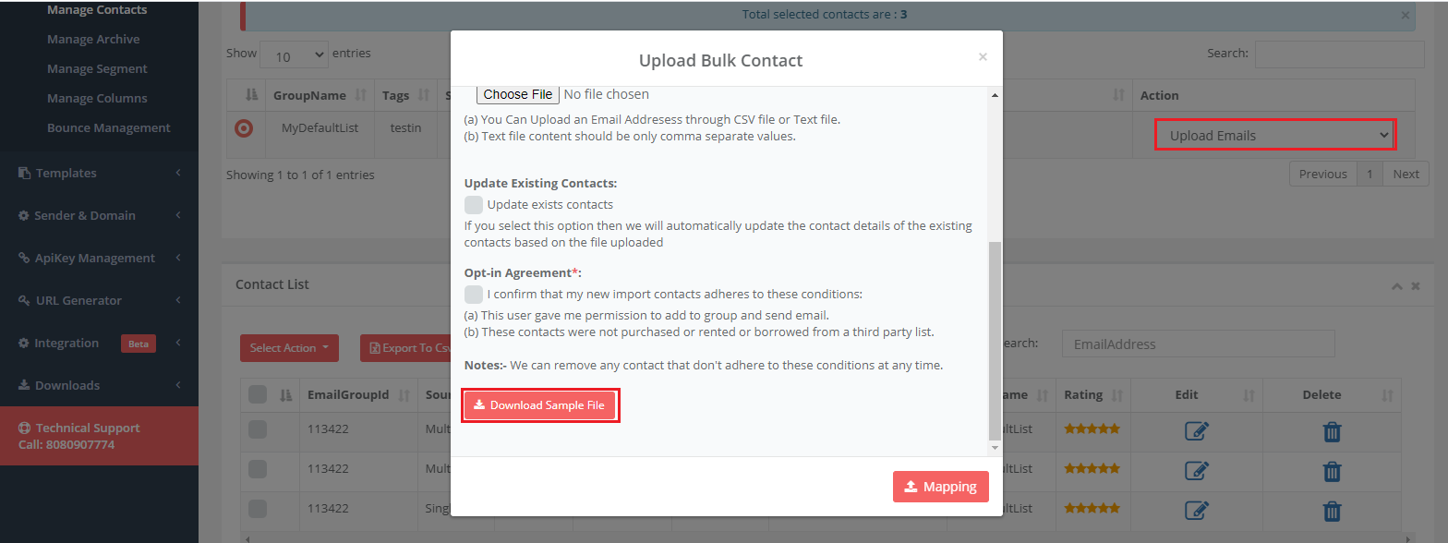The width and height of the screenshot is (1448, 543).
Task: Open Manage Segment in the sidebar
Action: point(97,69)
